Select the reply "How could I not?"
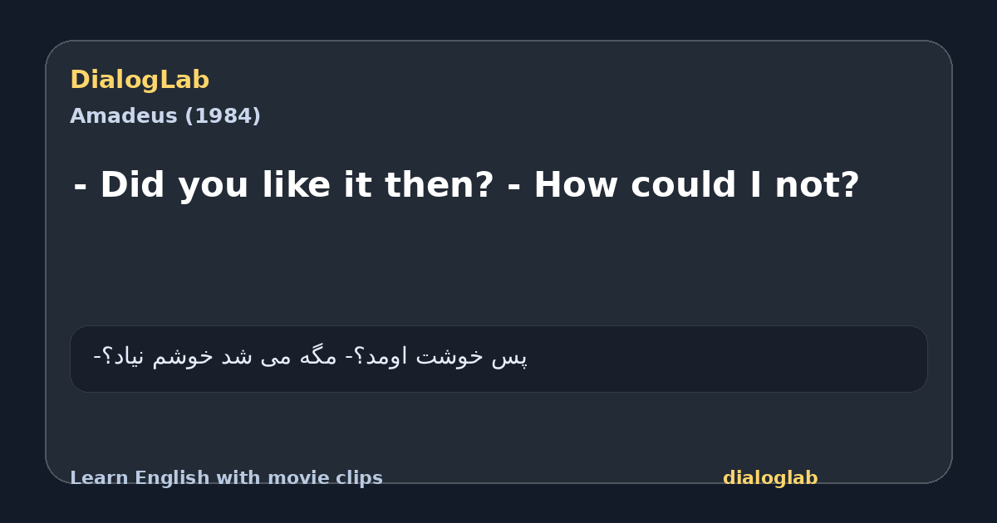Viewport: 997px width, 523px height. pyautogui.click(x=696, y=185)
